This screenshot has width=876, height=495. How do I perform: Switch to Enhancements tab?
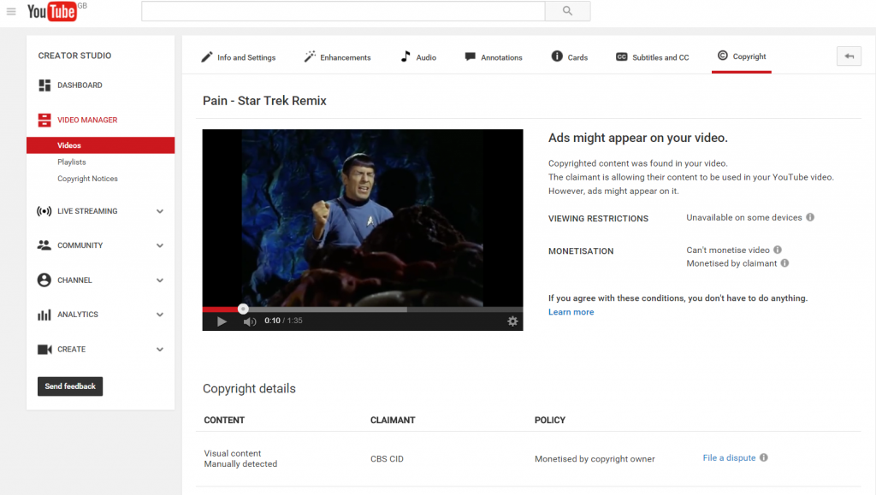click(337, 57)
